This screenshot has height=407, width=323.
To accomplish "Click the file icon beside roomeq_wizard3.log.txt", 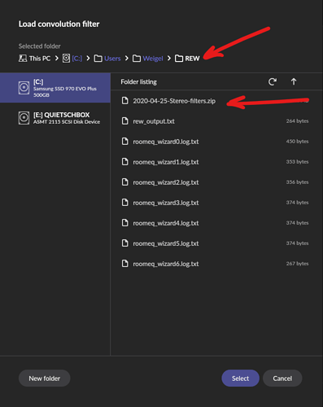I will tap(124, 202).
